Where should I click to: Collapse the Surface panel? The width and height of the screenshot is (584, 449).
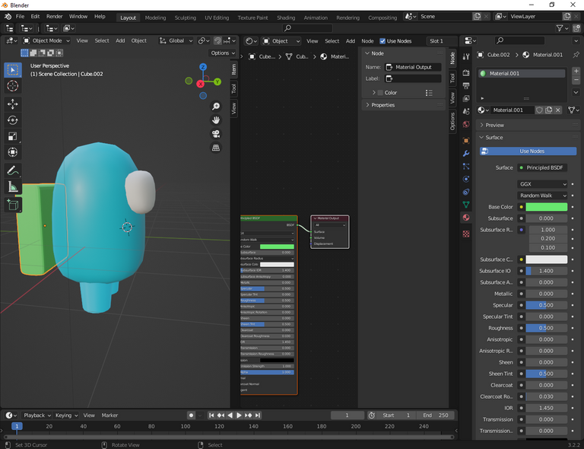(x=494, y=138)
